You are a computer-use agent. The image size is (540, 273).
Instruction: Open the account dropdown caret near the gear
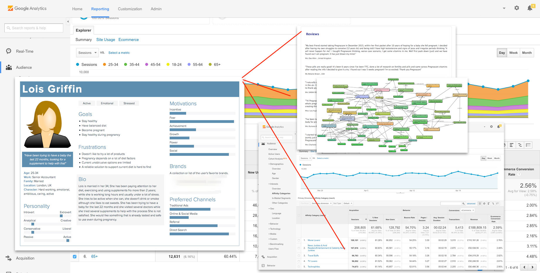pyautogui.click(x=504, y=8)
